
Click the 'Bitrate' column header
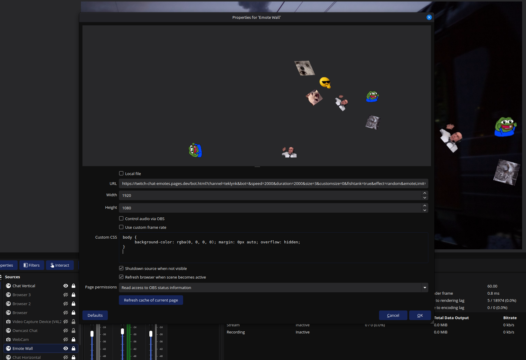[x=510, y=318]
